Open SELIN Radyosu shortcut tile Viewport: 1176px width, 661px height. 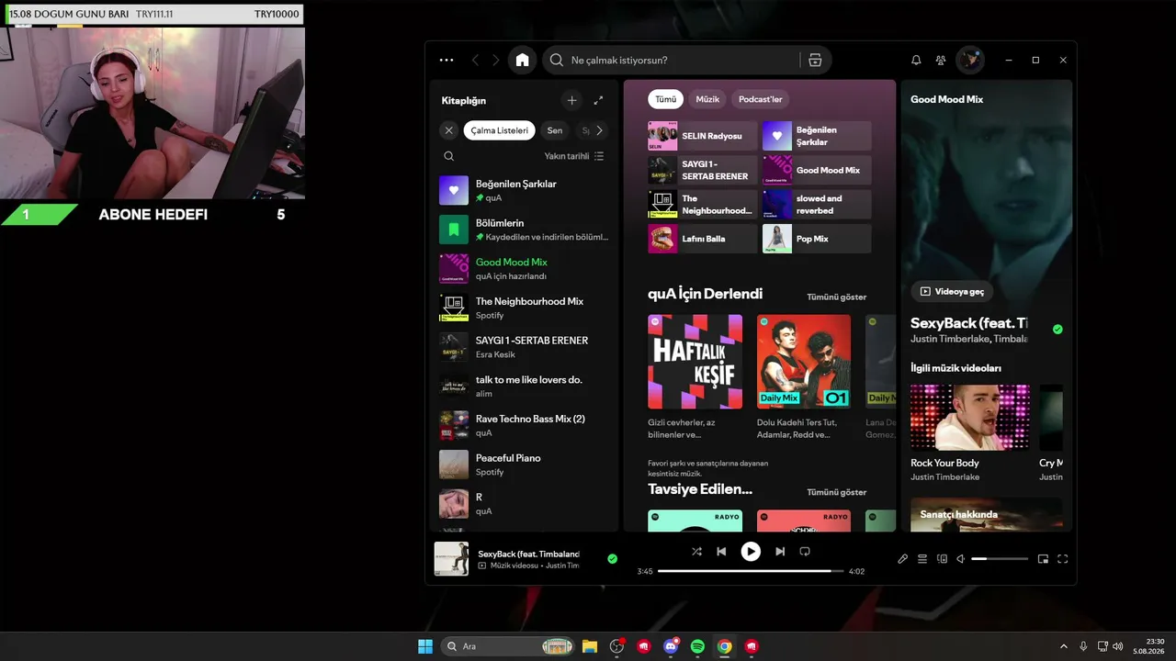(x=703, y=136)
